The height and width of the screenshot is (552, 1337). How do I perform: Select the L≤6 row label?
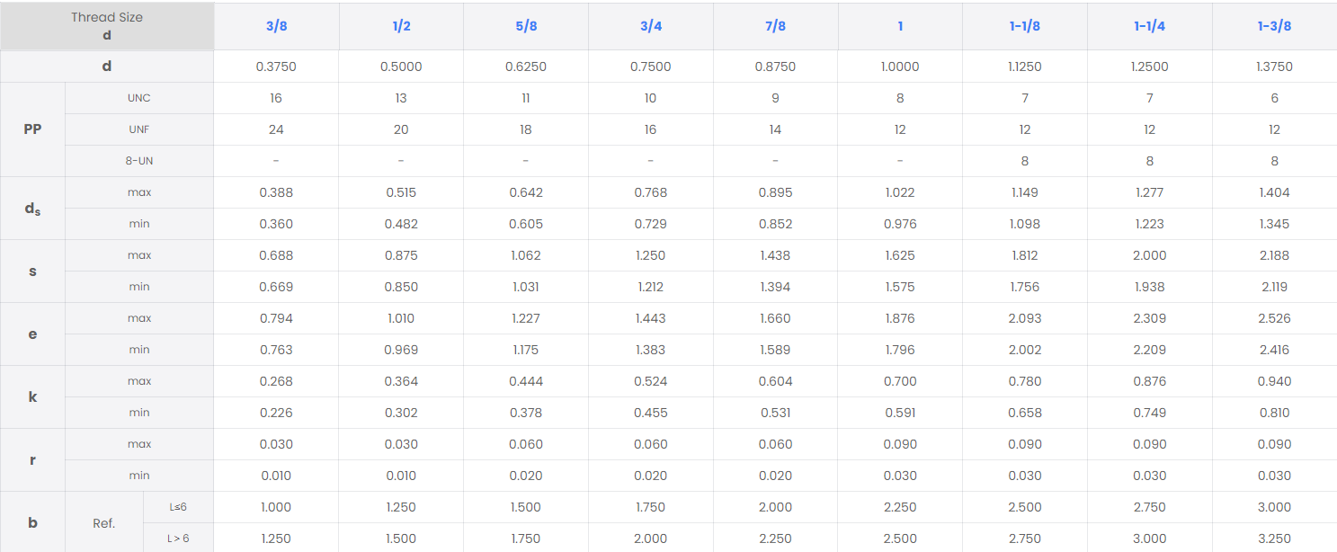point(178,507)
